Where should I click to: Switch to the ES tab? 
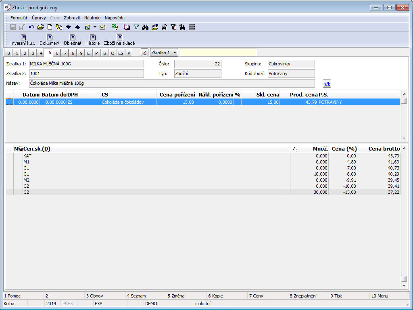(121, 53)
